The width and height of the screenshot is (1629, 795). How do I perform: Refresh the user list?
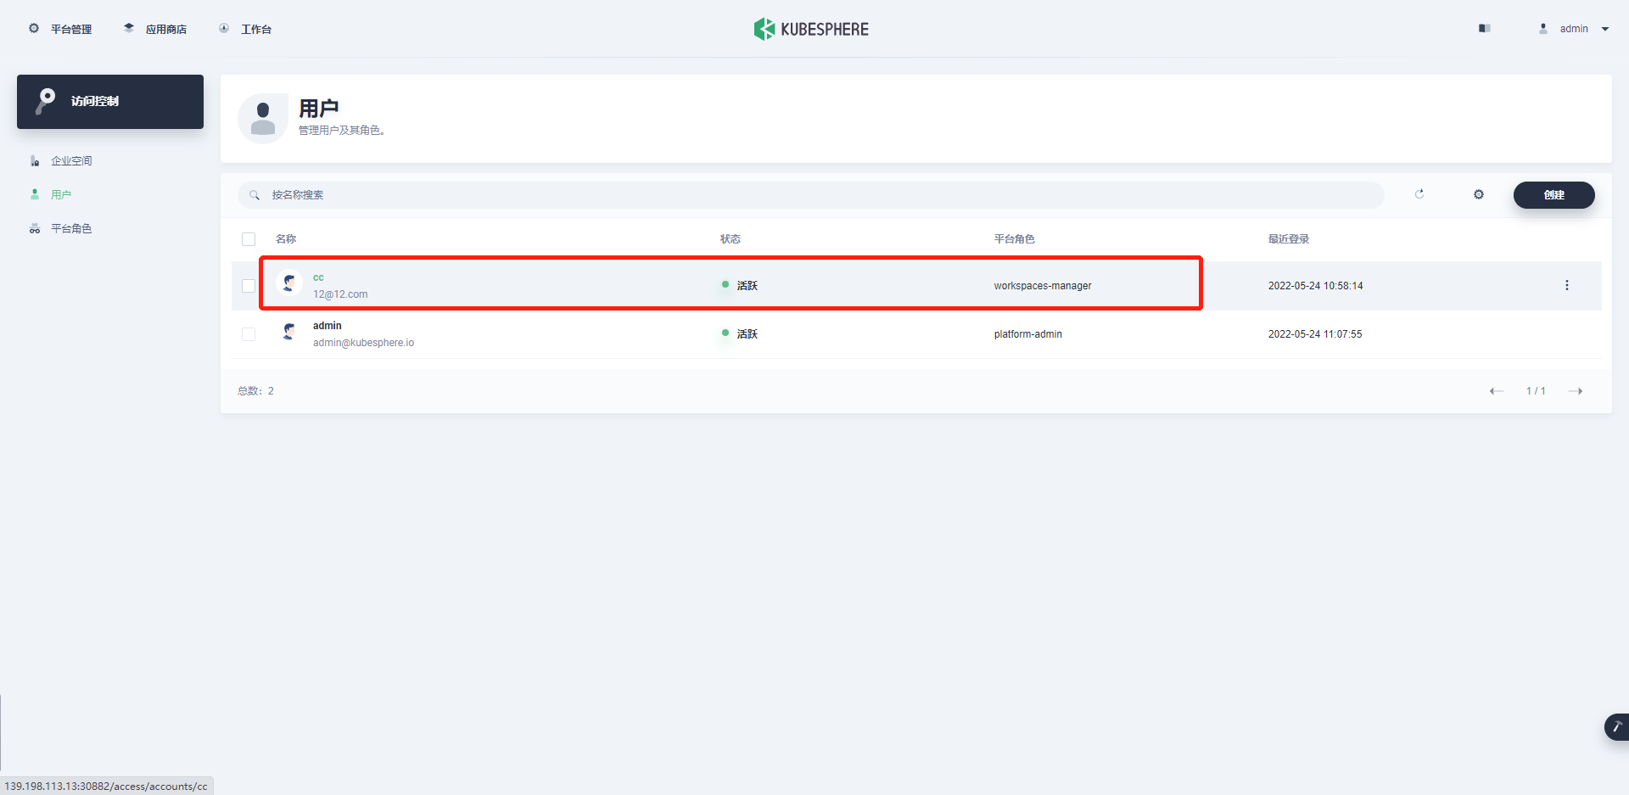tap(1419, 194)
